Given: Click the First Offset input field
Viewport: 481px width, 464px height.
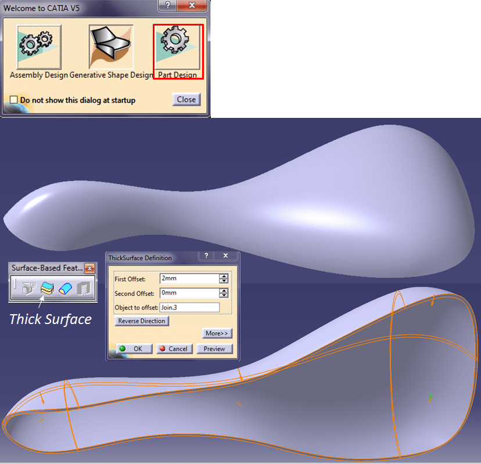Looking at the screenshot, I should [x=189, y=279].
